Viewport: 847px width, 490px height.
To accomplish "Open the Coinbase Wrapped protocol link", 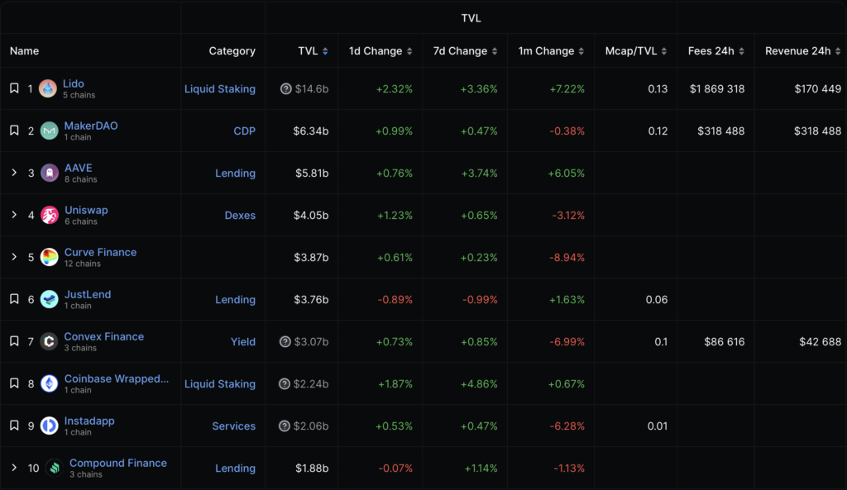I will coord(116,379).
